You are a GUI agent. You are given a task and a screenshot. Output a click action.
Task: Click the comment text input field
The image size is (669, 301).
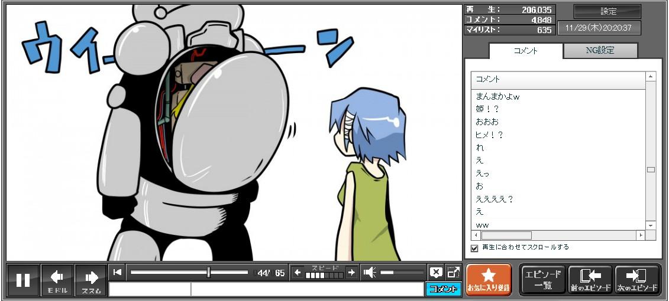(x=306, y=289)
